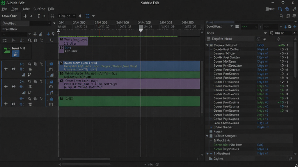Screen dimensions: 298x167
Task: Click the green image icon beside Eimel MIT
Action: point(6,50)
